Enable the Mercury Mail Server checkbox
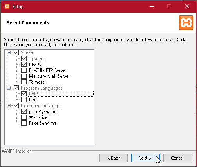The width and height of the screenshot is (197, 167). pos(24,76)
